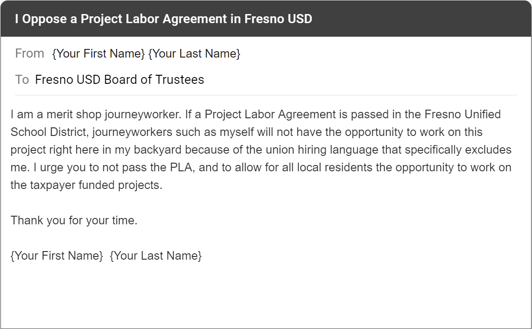
Task: Click the "To" field label
Action: click(22, 80)
